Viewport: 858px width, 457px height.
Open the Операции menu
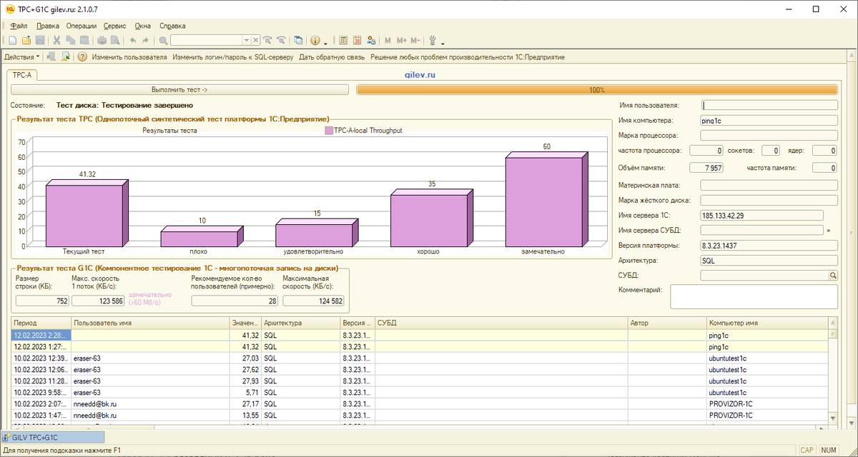(82, 26)
